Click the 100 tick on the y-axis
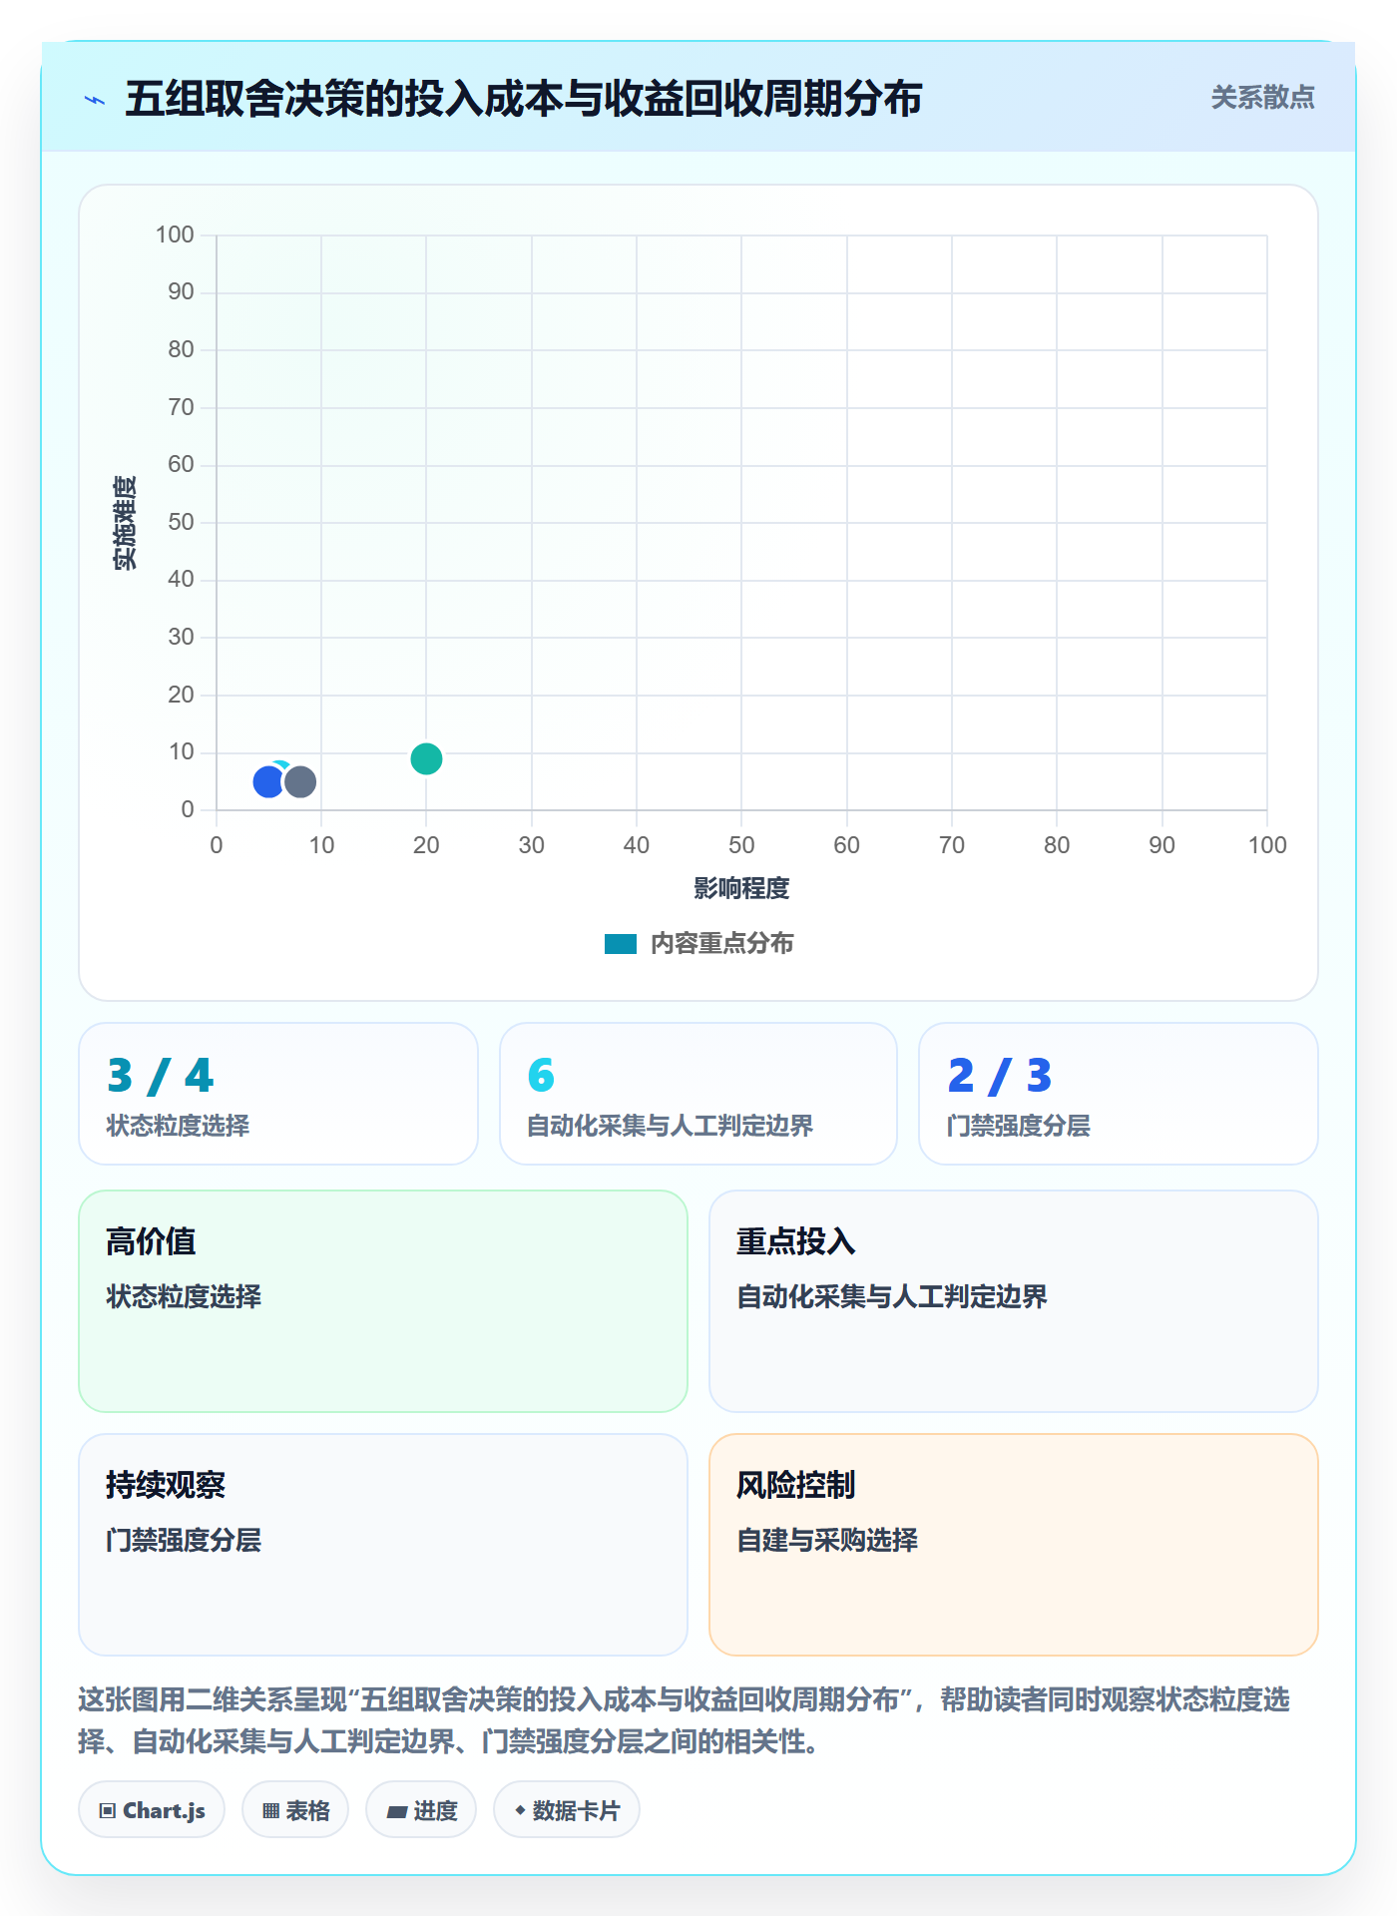Image resolution: width=1397 pixels, height=1916 pixels. (x=175, y=235)
